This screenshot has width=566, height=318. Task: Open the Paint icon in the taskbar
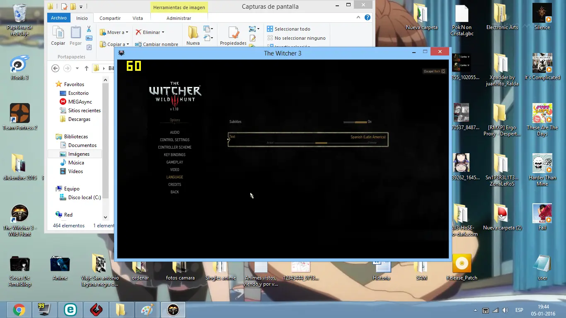coord(147,310)
